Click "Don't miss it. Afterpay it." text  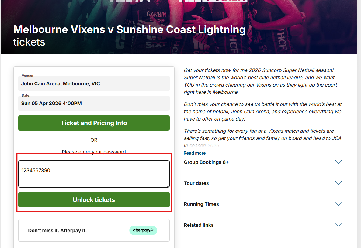pyautogui.click(x=57, y=231)
